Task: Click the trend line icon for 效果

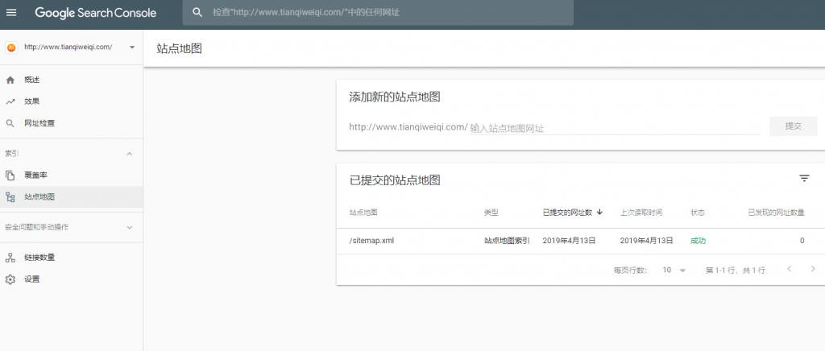Action: pyautogui.click(x=10, y=101)
